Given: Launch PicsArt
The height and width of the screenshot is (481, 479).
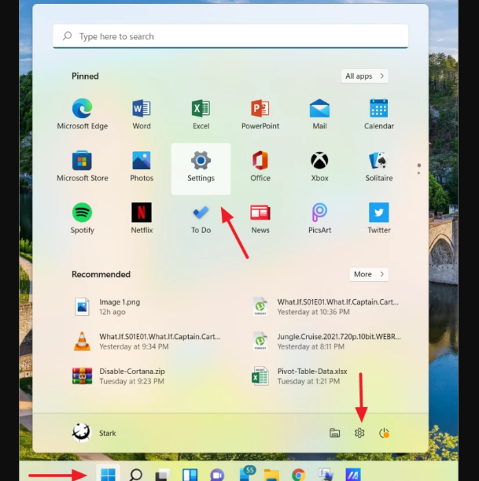Looking at the screenshot, I should [x=319, y=218].
